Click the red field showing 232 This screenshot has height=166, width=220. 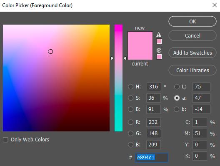[153, 122]
